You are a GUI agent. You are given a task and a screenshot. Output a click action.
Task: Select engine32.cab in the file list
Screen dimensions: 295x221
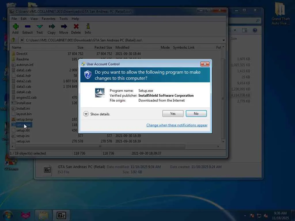click(x=26, y=97)
